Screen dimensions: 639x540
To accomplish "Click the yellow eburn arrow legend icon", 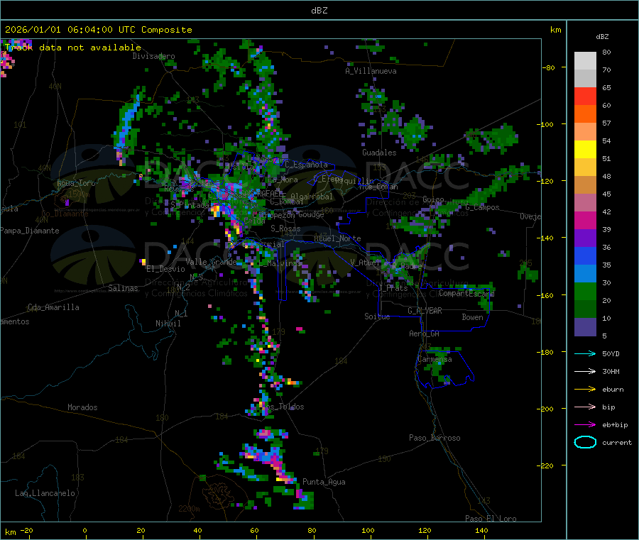I will [x=585, y=390].
